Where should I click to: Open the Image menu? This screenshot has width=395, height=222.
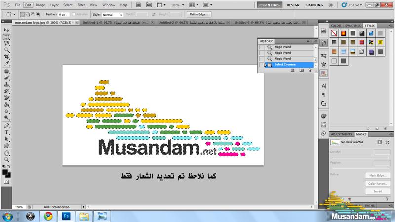pos(40,5)
